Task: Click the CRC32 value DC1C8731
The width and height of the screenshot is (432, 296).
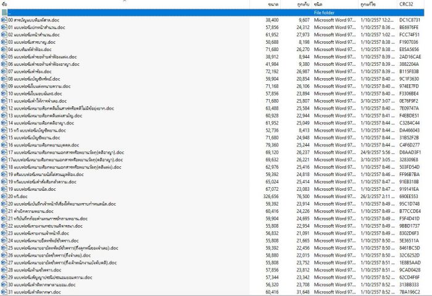Action: [x=410, y=20]
